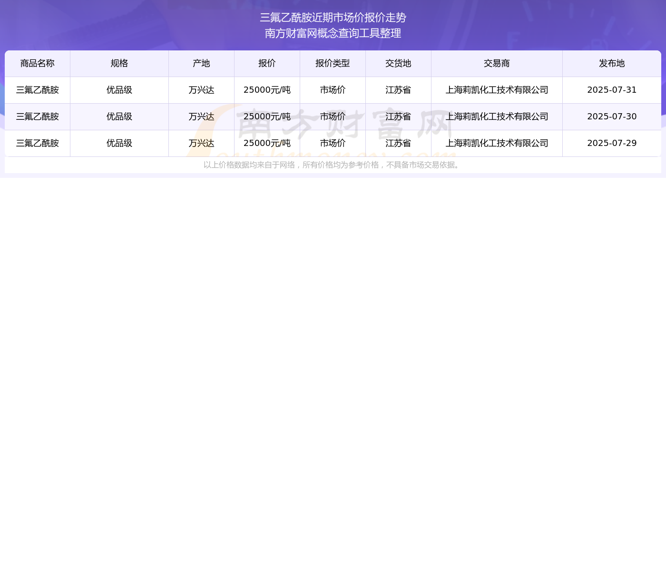
Task: Click 三氟乙酰胺 in the 2025-07-29 row
Action: (38, 143)
